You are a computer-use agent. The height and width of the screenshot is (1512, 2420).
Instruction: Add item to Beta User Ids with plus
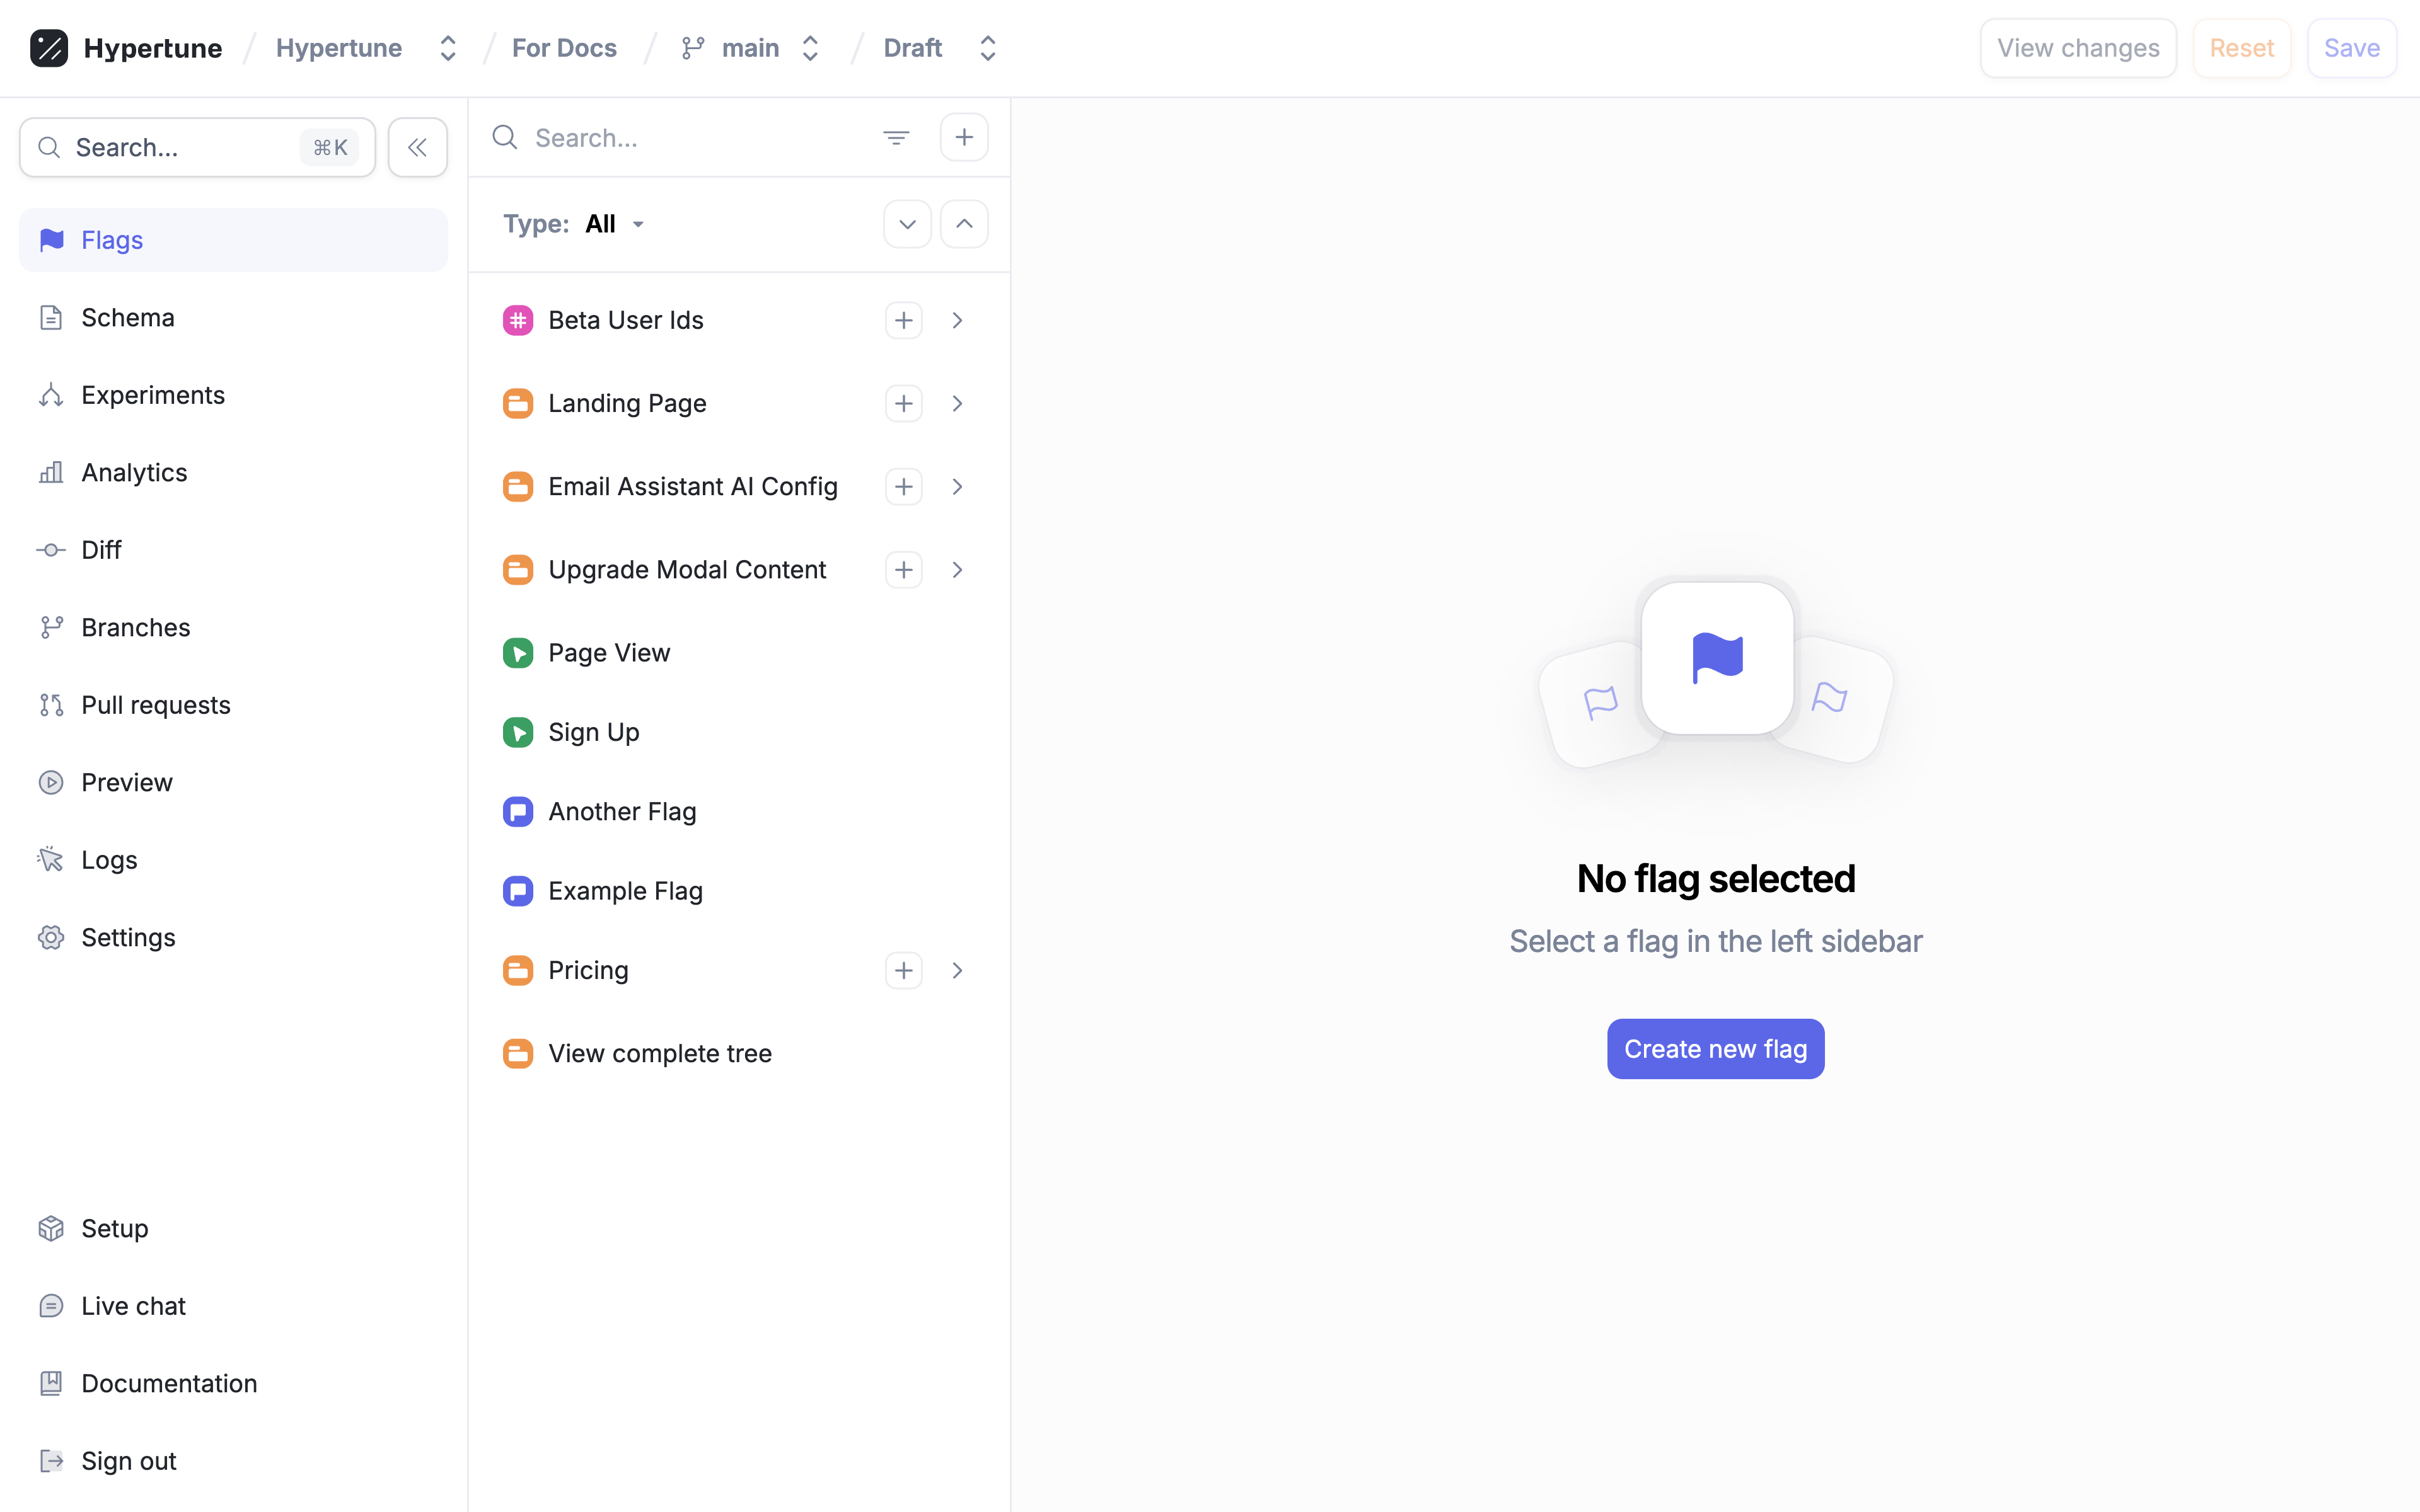pos(902,320)
